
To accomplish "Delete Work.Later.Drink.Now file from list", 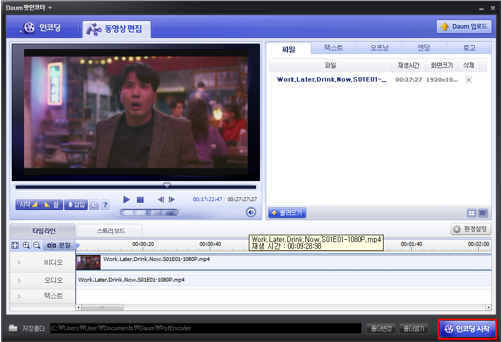I will (x=469, y=80).
